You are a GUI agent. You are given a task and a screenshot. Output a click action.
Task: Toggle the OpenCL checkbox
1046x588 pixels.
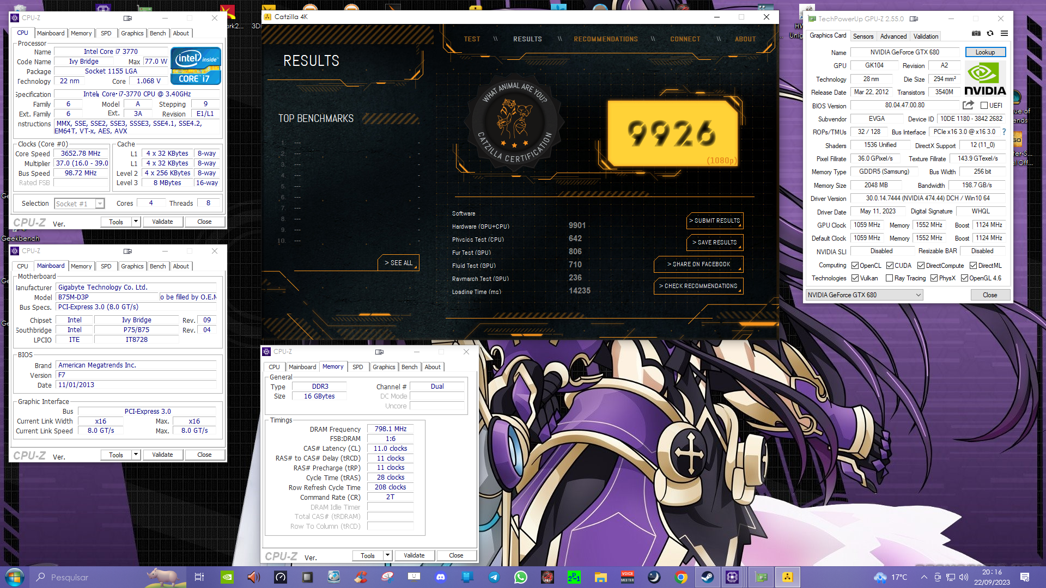(x=855, y=266)
